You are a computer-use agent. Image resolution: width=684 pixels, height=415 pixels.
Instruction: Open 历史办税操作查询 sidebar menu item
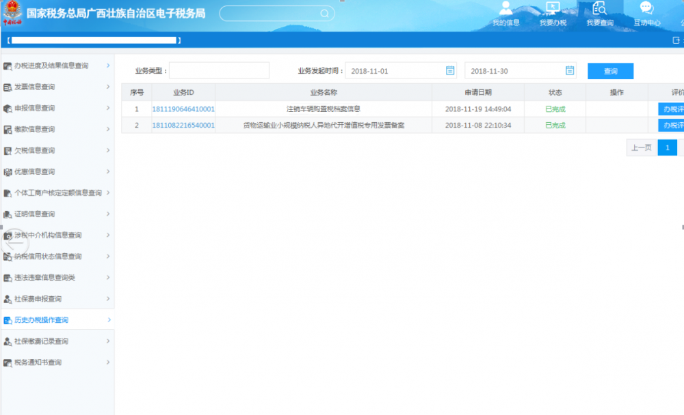point(42,320)
